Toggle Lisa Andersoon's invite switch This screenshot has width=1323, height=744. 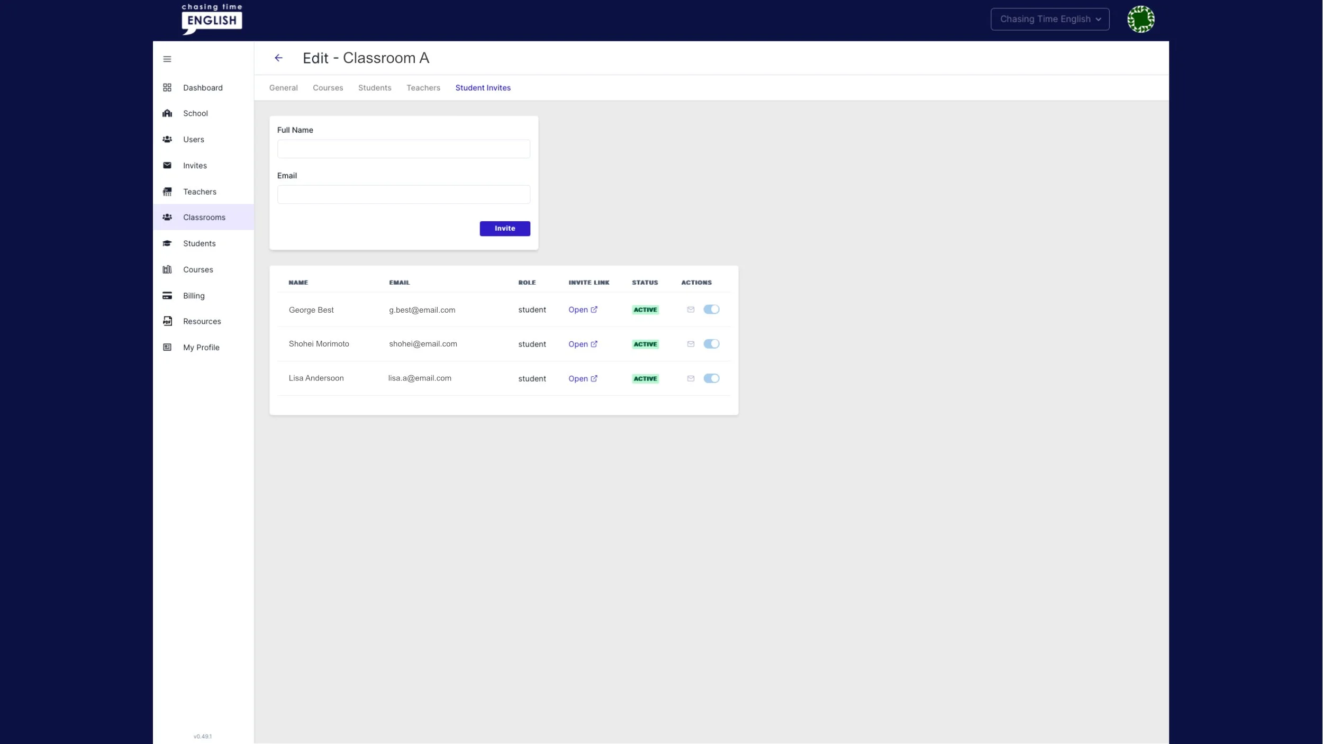click(711, 378)
